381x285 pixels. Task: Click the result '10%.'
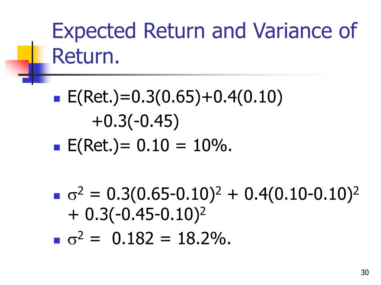pos(212,145)
